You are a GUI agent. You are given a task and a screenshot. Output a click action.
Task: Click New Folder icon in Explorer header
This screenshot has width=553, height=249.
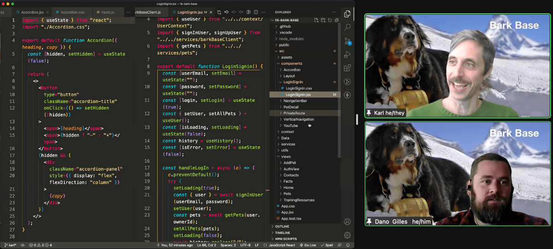323,20
